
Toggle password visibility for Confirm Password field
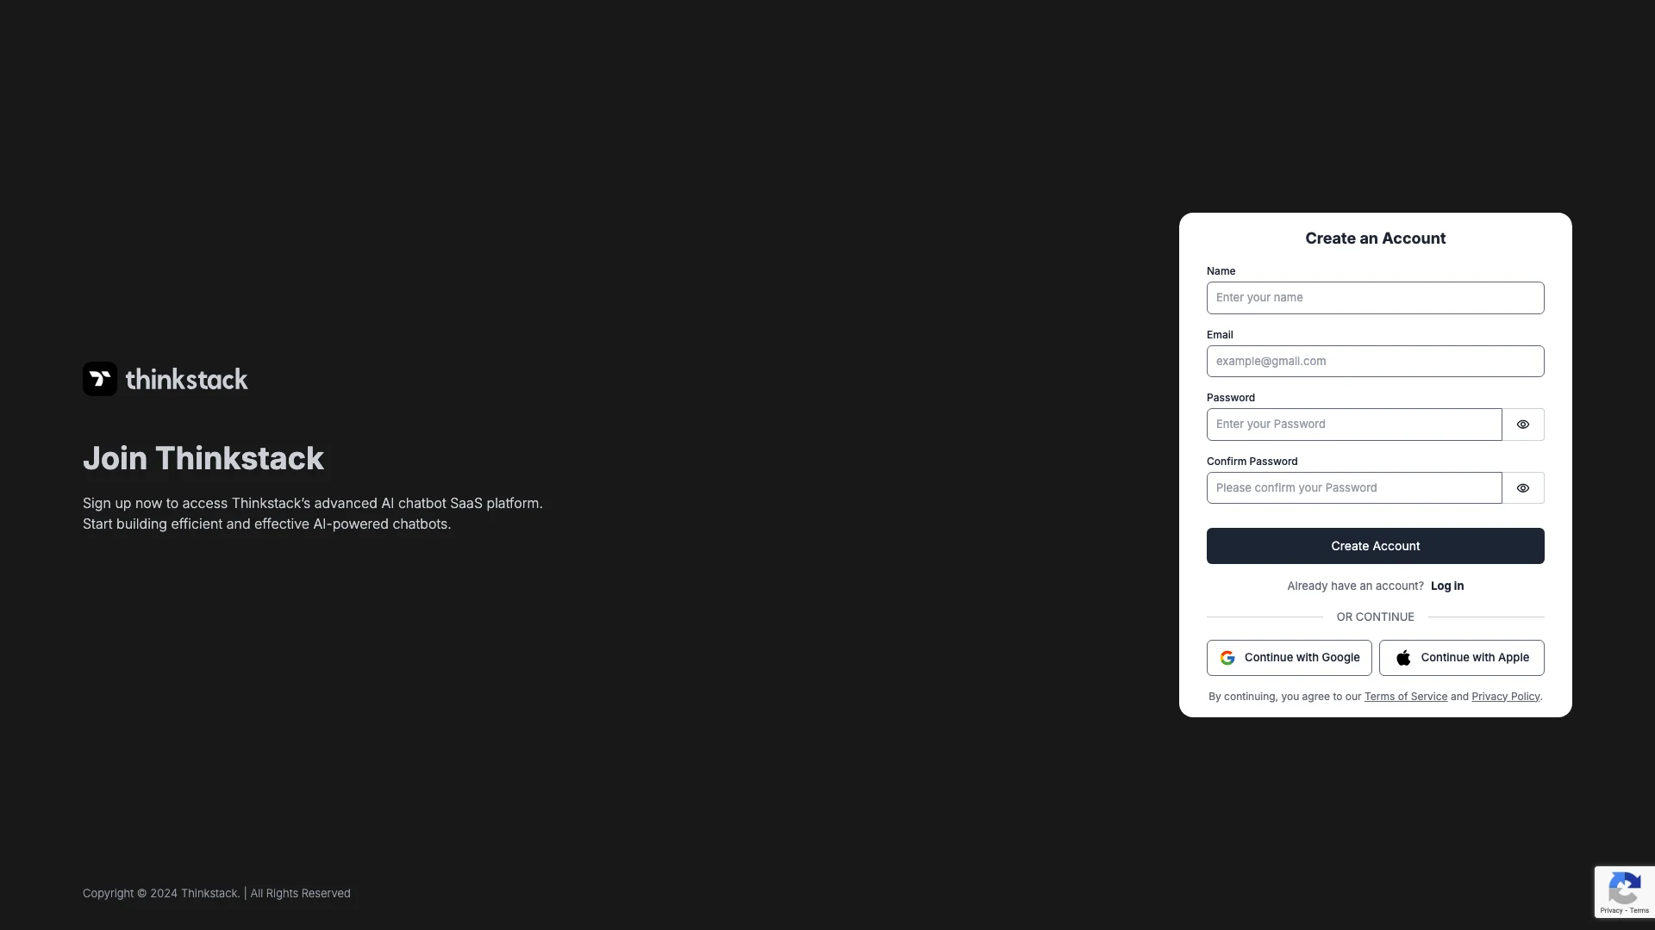[x=1523, y=487]
